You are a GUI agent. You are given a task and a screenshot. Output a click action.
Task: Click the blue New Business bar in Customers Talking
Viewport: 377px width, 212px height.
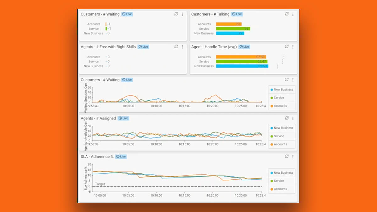pyautogui.click(x=230, y=33)
